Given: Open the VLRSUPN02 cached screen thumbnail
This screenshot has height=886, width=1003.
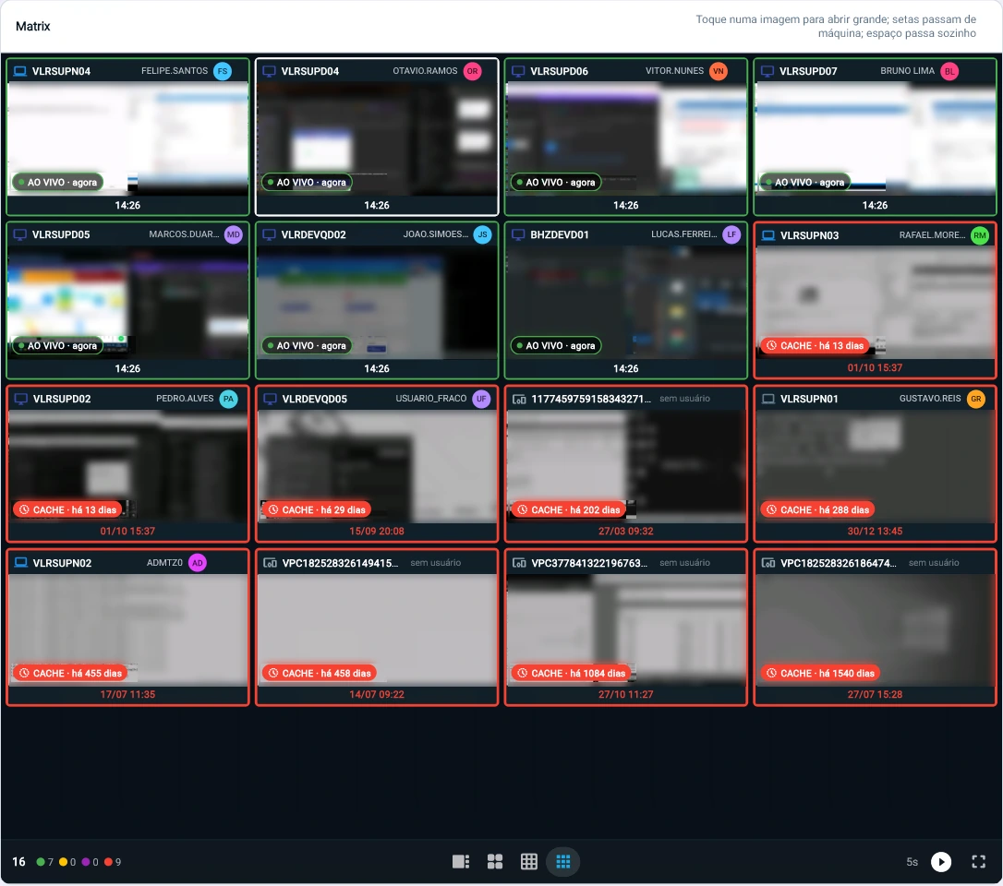Looking at the screenshot, I should 128,630.
